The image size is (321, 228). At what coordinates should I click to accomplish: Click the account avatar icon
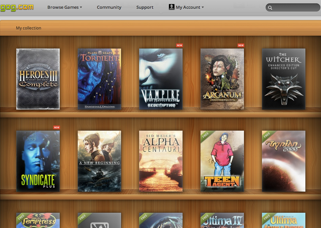click(172, 7)
